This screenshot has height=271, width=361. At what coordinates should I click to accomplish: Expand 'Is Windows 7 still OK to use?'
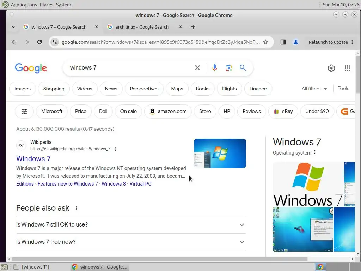(x=131, y=225)
